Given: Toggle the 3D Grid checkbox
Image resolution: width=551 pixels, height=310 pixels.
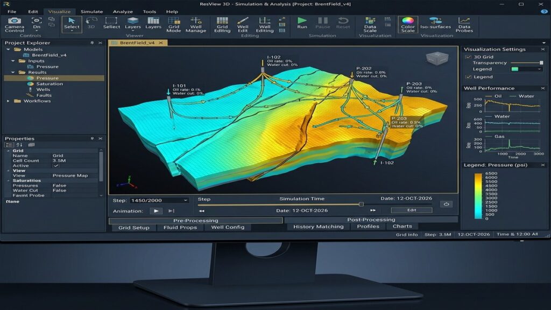Looking at the screenshot, I should click(468, 57).
